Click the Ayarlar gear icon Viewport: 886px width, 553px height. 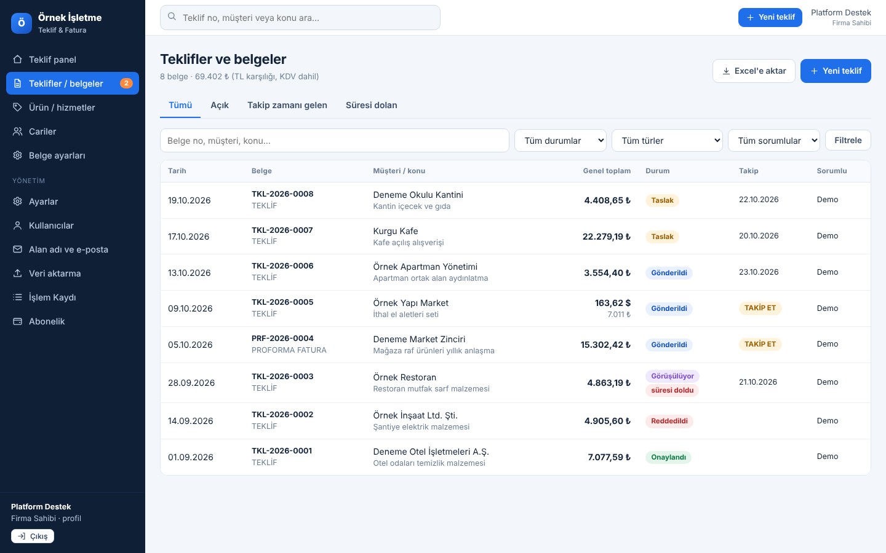(x=18, y=202)
